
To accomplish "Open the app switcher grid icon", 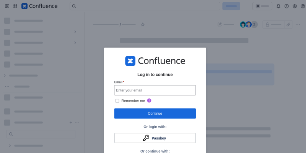I will (15, 6).
